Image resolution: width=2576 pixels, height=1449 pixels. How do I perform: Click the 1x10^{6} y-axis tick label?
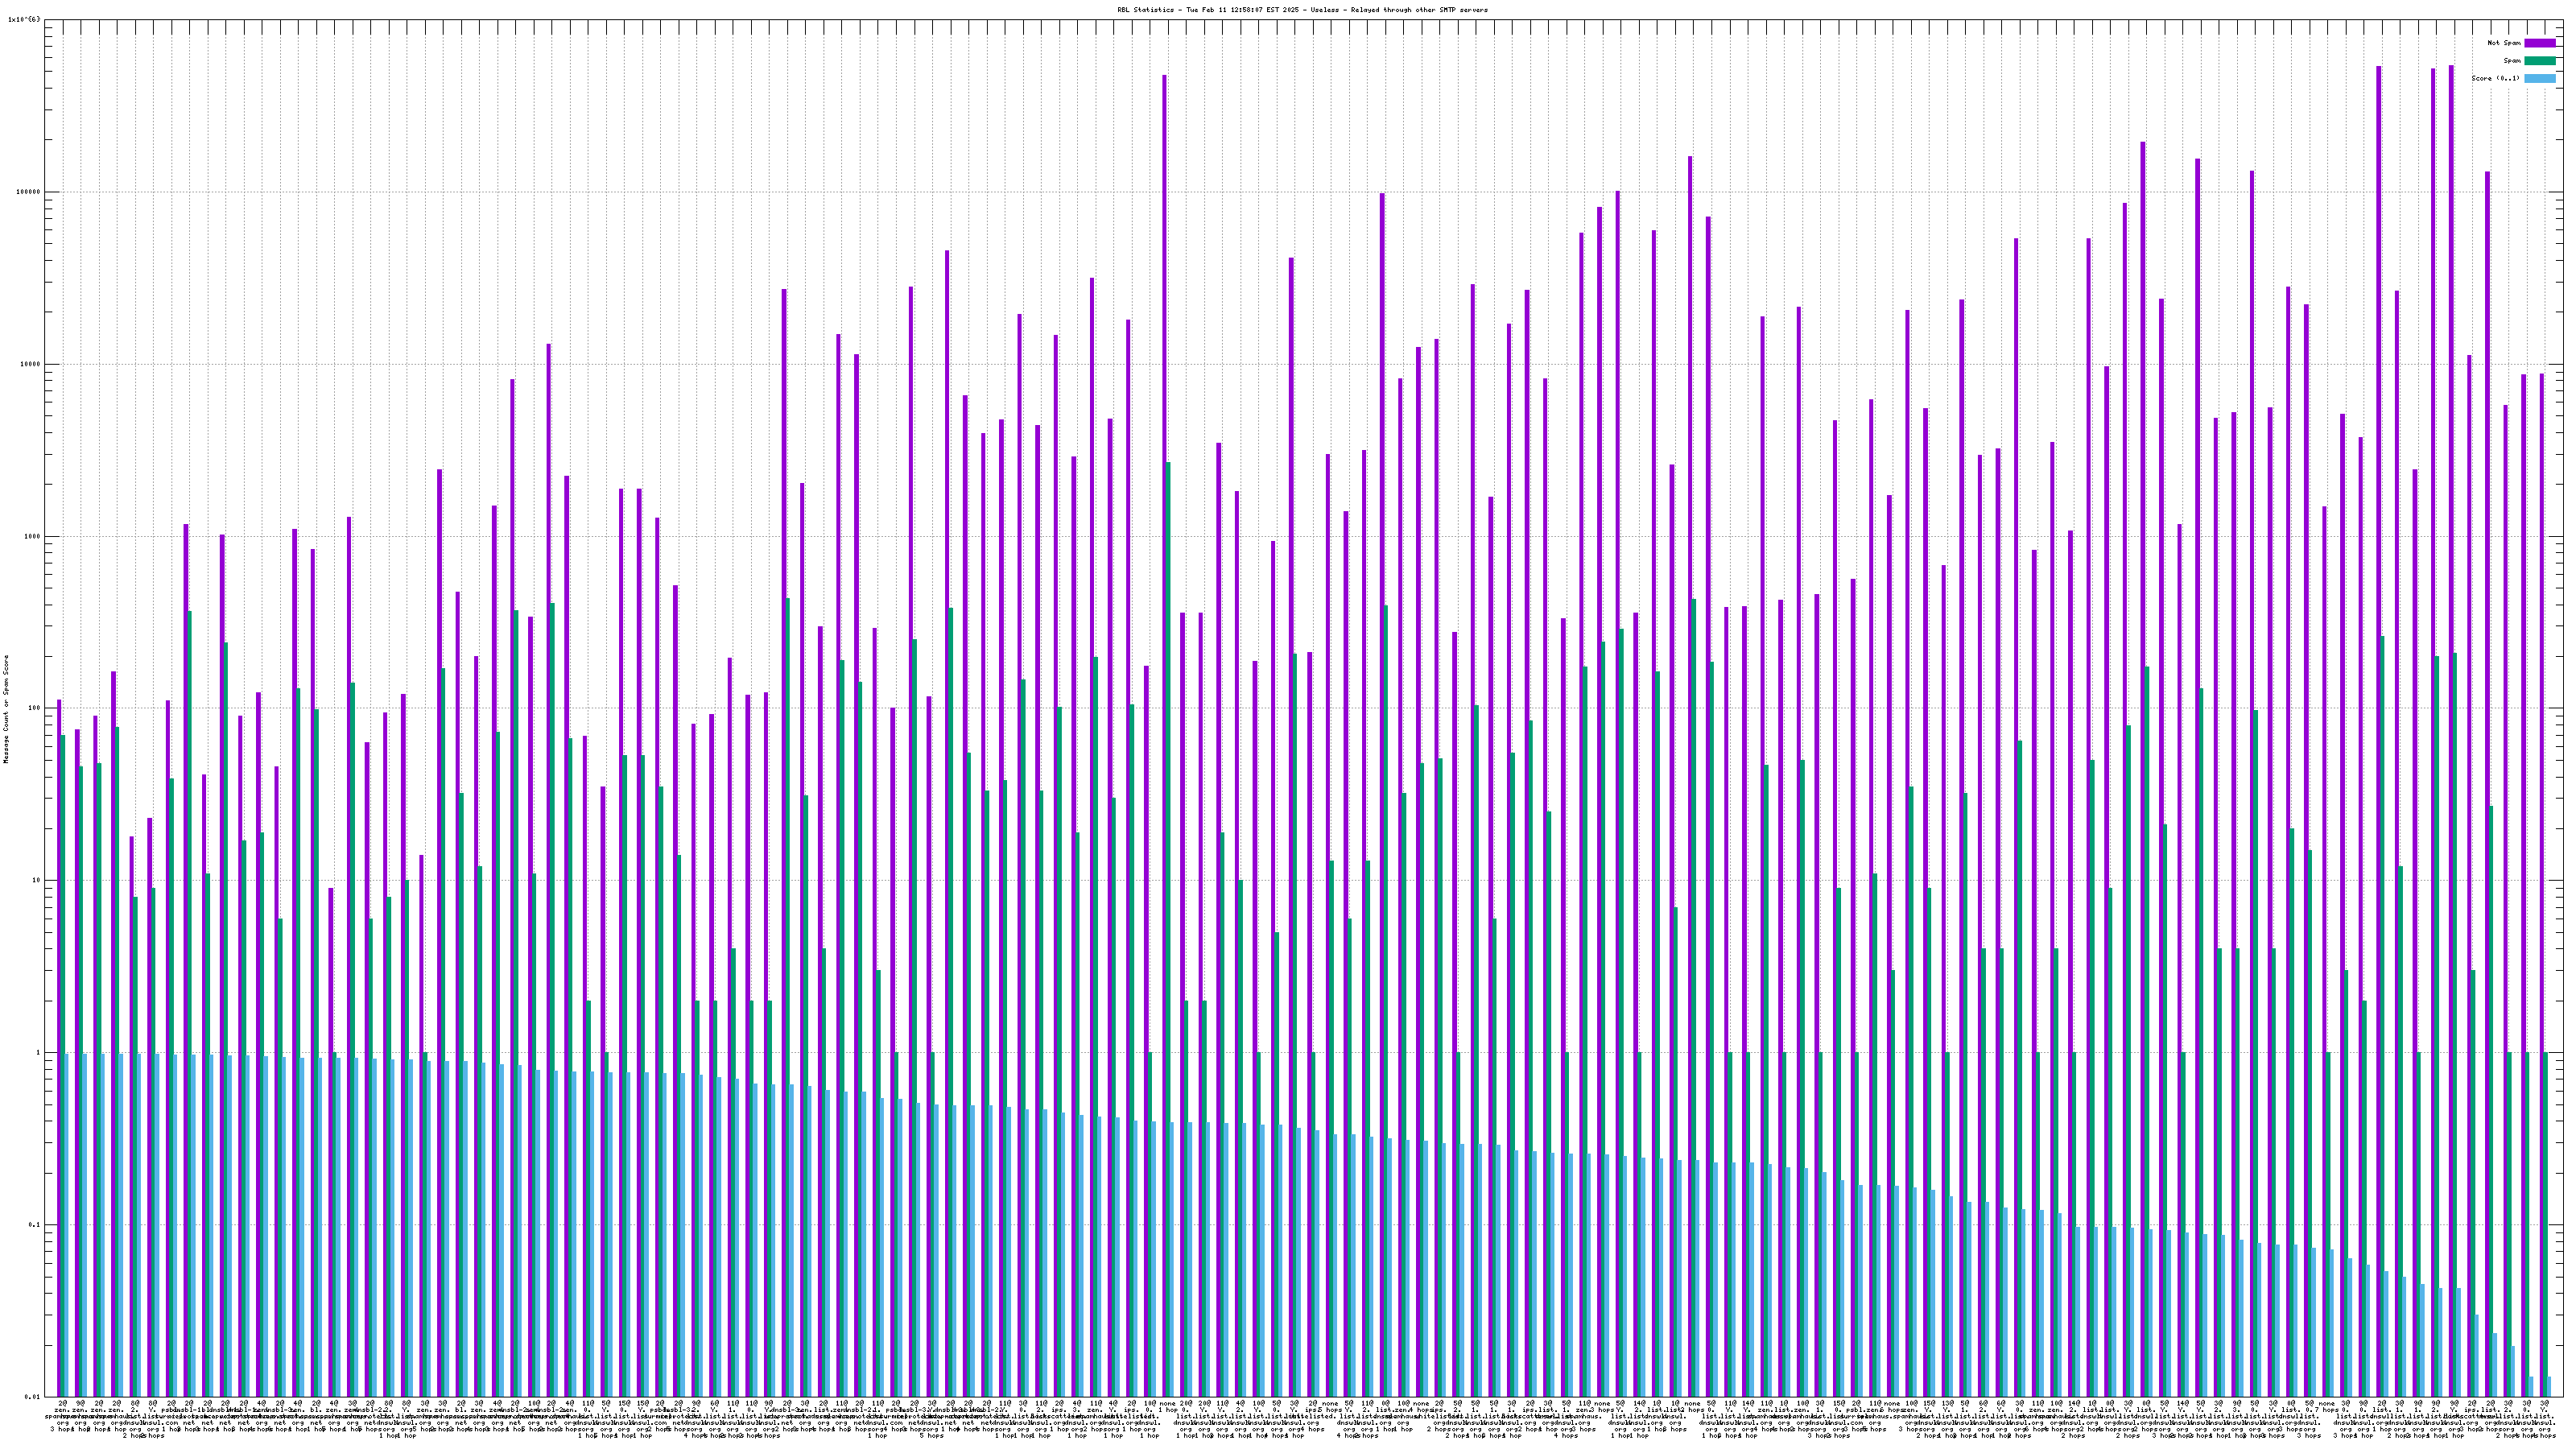[x=24, y=19]
